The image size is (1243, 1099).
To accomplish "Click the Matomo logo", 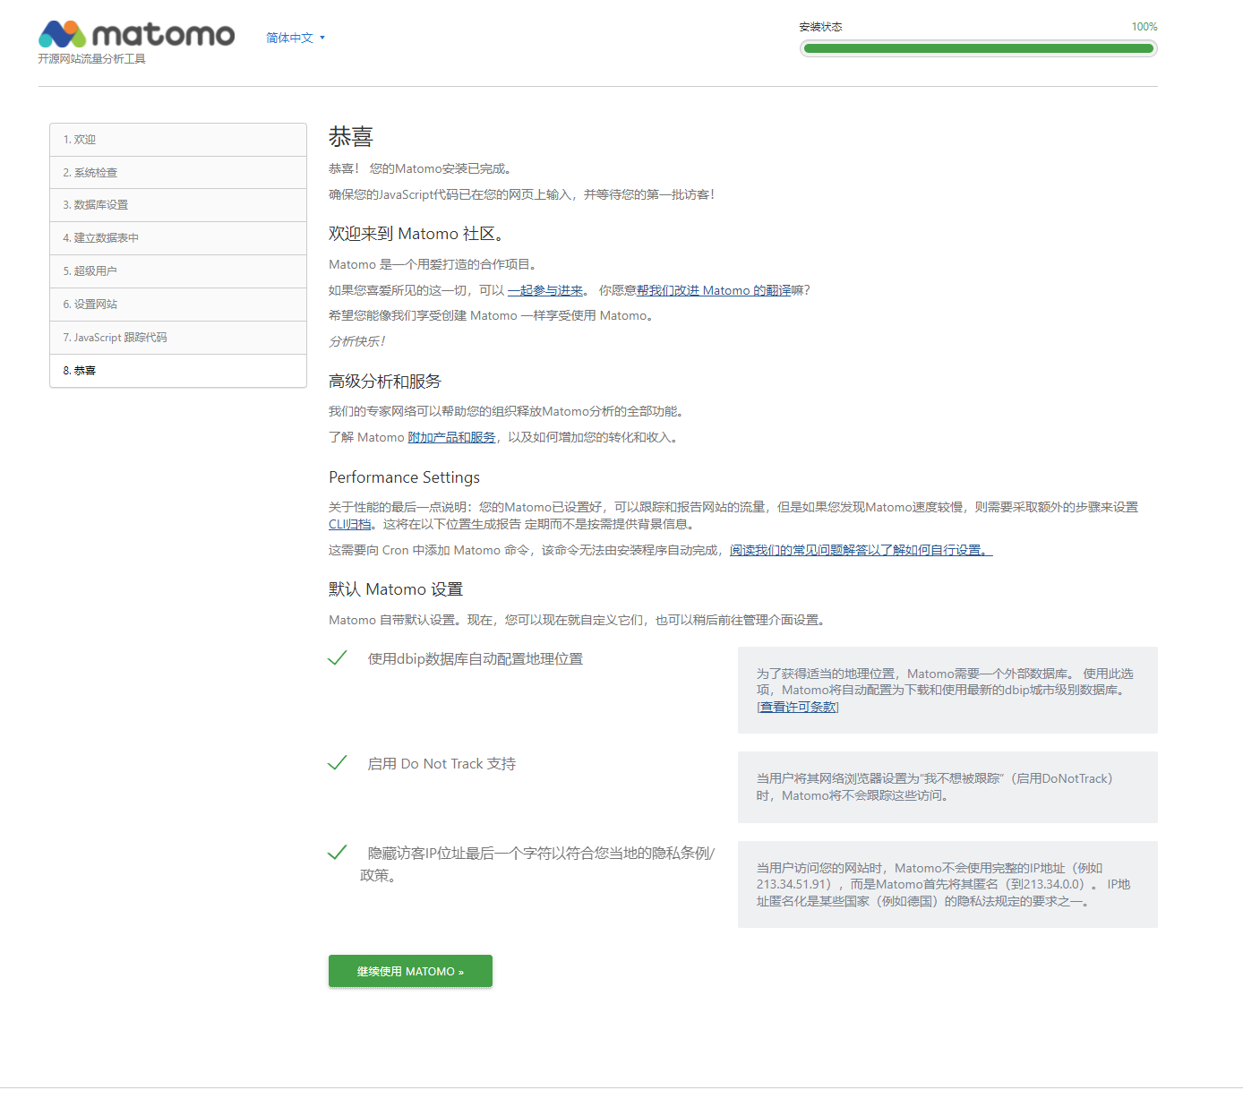I will [136, 34].
